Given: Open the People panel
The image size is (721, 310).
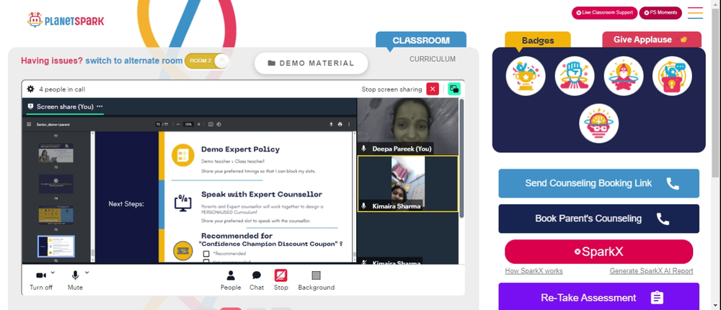Looking at the screenshot, I should pos(231,280).
